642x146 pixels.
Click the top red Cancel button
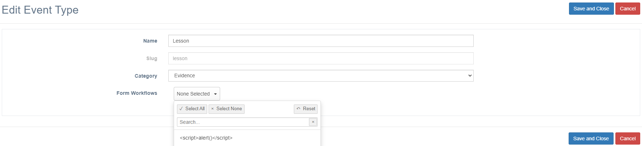tap(628, 9)
